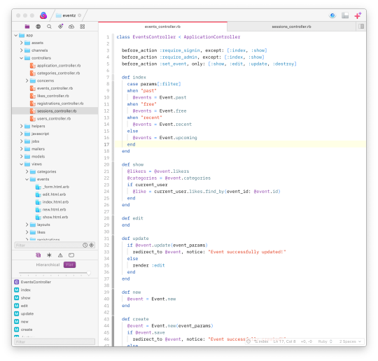Click the pink Add tab plus icon
The image size is (378, 361).
(x=358, y=15)
